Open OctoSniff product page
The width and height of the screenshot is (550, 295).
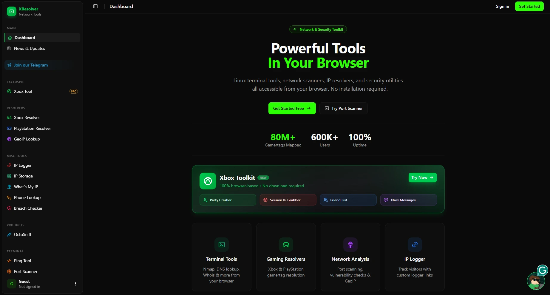tap(42, 234)
